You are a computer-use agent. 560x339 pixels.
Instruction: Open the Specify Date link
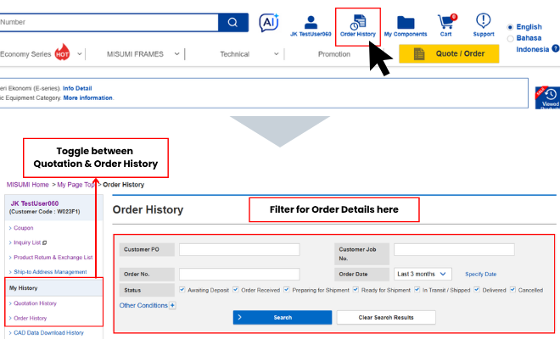pyautogui.click(x=481, y=274)
